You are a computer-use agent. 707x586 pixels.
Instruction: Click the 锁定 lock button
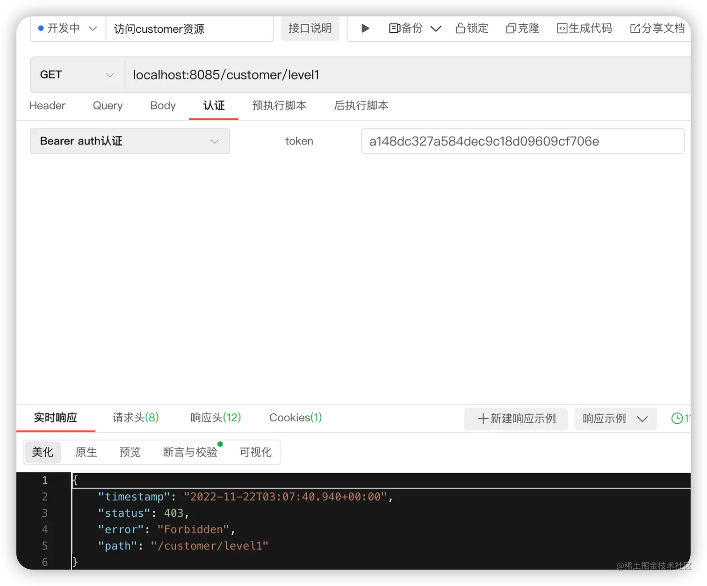(x=472, y=29)
